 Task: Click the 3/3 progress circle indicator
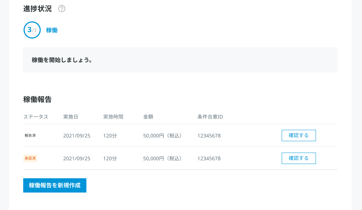click(32, 30)
